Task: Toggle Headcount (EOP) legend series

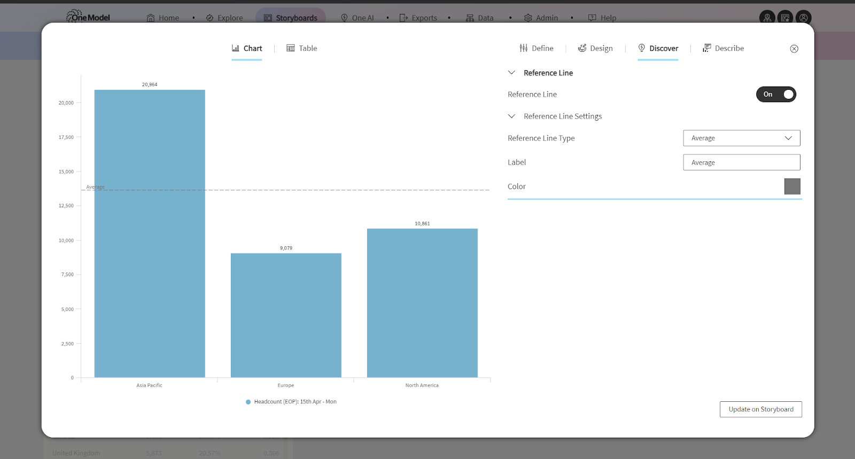Action: [x=291, y=402]
